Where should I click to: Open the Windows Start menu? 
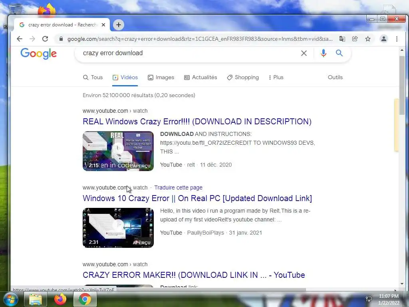[x=10, y=299]
